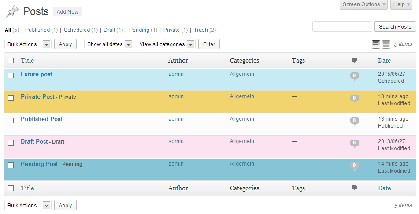The image size is (419, 214).
Task: Switch to list view mode icon
Action: click(376, 44)
